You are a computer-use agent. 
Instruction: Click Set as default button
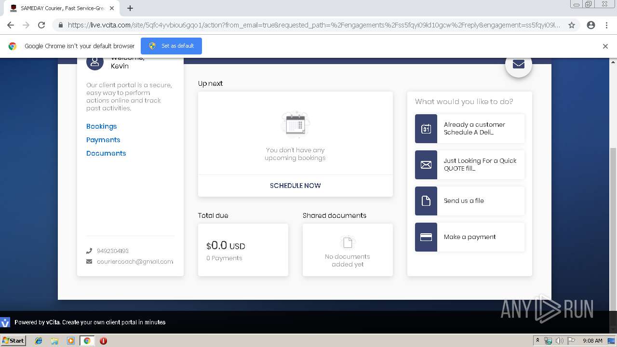point(171,46)
